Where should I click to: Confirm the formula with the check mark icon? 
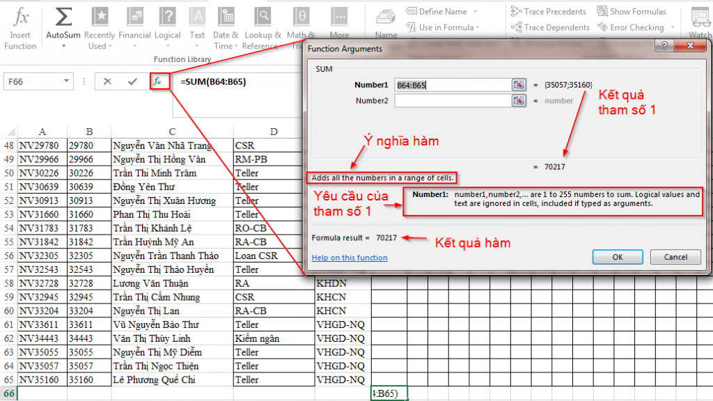click(x=132, y=81)
